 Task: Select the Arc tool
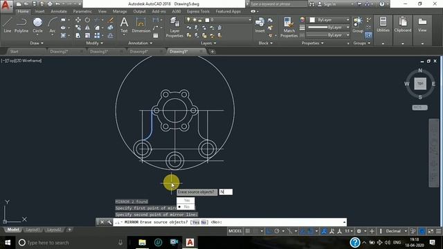[53, 25]
